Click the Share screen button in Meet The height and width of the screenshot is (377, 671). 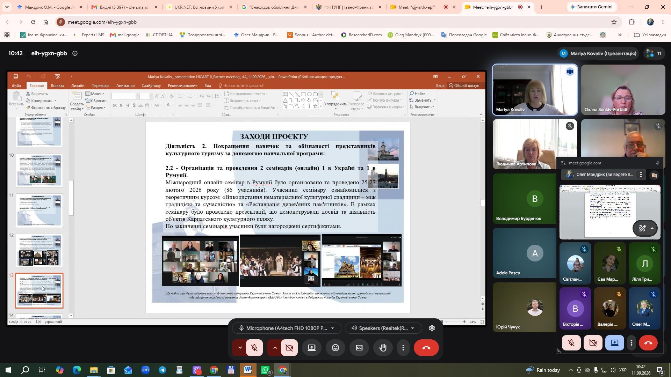pos(312,348)
